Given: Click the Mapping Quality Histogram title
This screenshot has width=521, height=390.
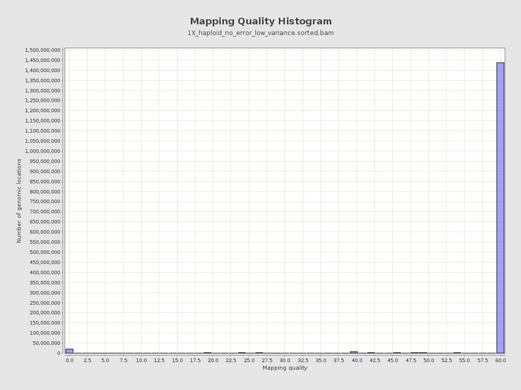Looking at the screenshot, I should point(261,21).
